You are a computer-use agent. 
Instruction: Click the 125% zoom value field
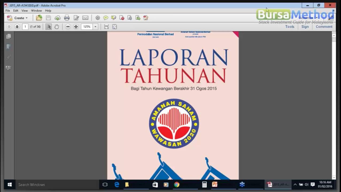(x=87, y=27)
